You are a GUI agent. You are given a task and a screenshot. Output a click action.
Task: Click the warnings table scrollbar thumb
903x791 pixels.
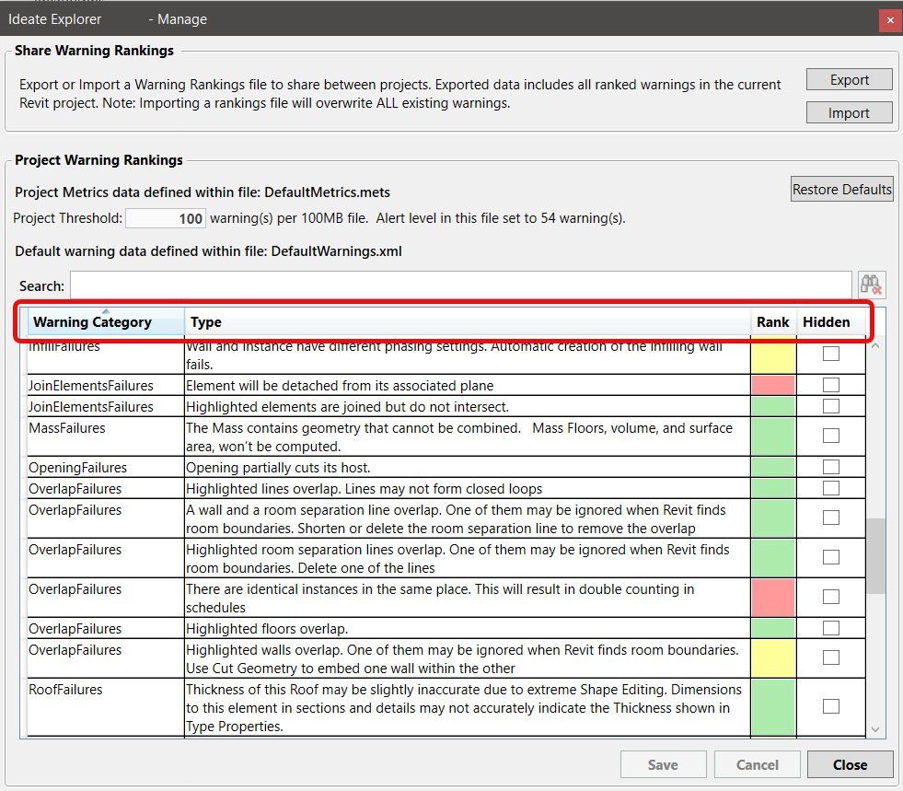tap(875, 556)
